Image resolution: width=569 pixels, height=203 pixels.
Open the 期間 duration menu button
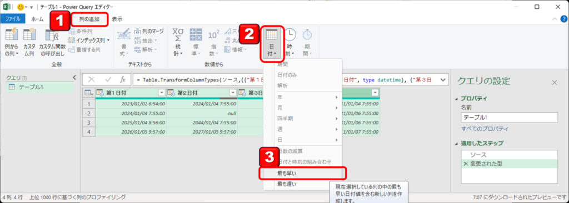tap(307, 43)
